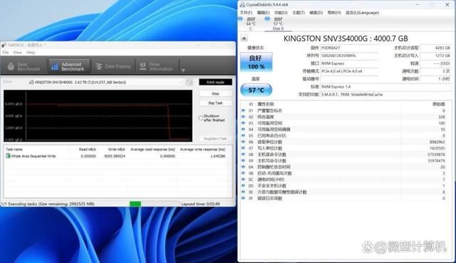The image size is (456, 263).
Task: Uncheck the Whole Area Sequential Write task
Action: point(8,156)
